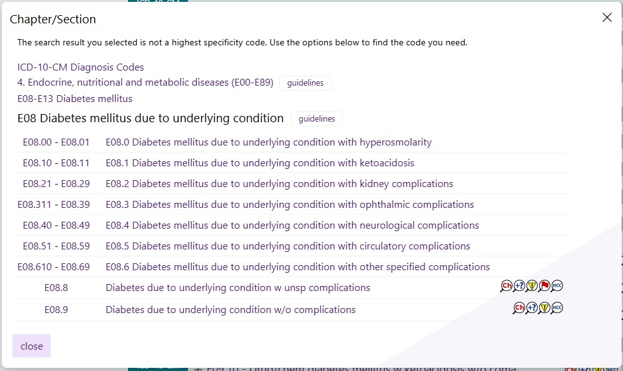
Task: Open E08-E13 Diabetes mellitus section link
Action: click(x=74, y=99)
